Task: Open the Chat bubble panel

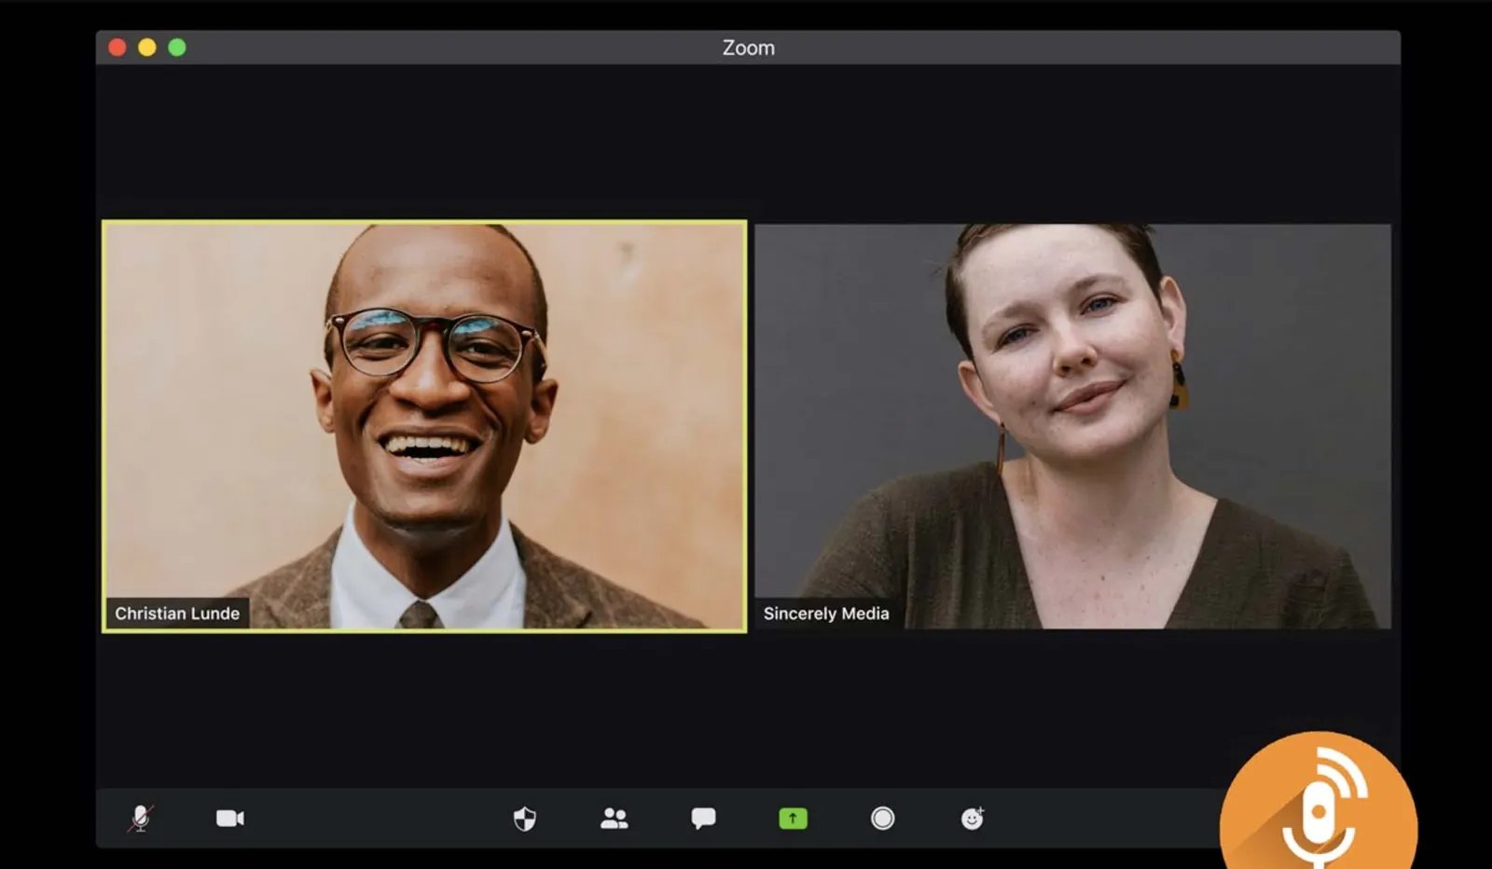Action: tap(703, 819)
